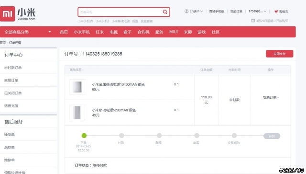Open 未付款订单 in sidebar
Viewport: 306px width, 174px height.
(13, 68)
